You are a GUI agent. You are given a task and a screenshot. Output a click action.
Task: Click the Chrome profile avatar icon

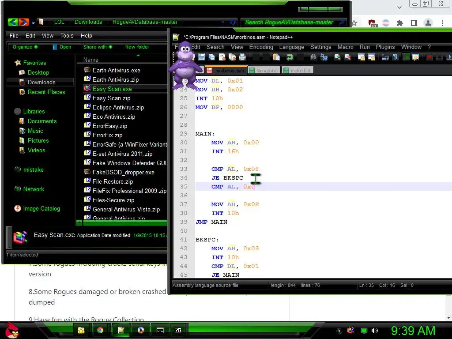[428, 23]
